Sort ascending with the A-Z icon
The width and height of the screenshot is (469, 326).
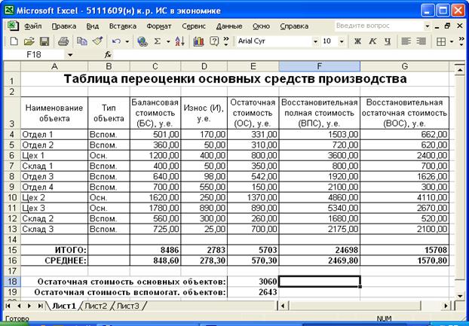pos(179,41)
